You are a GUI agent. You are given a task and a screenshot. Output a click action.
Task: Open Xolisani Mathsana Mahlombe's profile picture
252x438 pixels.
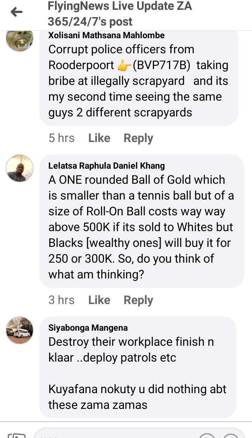(x=20, y=39)
